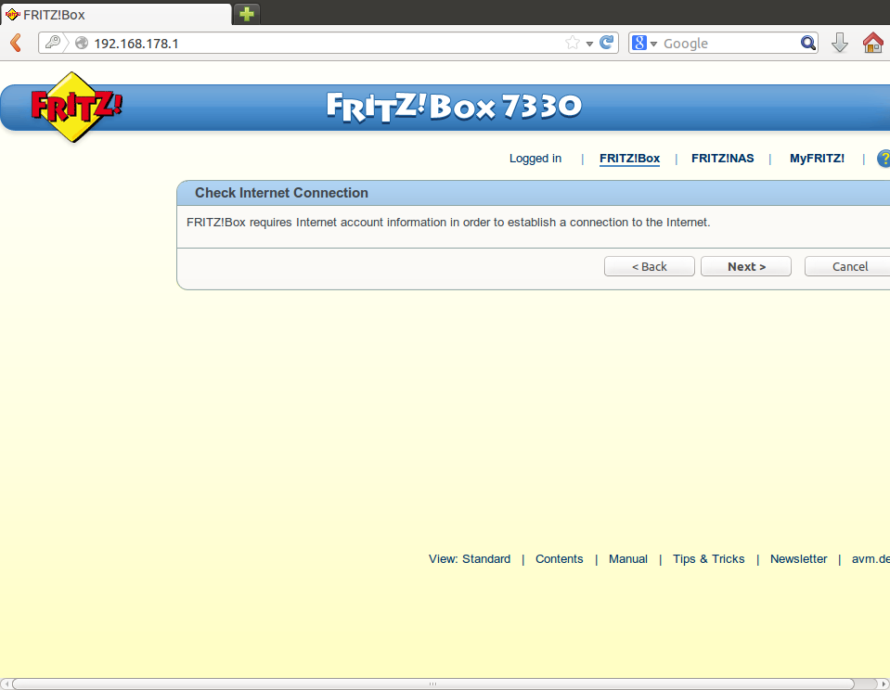Go to the browser home page icon
The image size is (890, 690).
[873, 43]
